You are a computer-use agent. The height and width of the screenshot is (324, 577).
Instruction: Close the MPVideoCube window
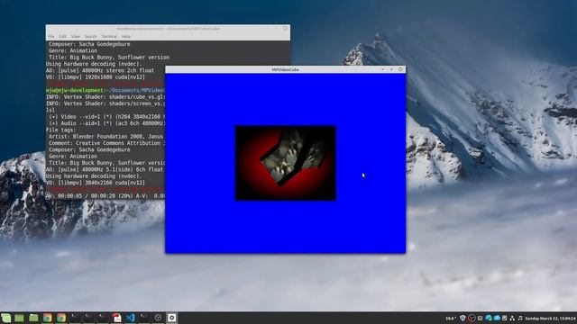click(400, 69)
